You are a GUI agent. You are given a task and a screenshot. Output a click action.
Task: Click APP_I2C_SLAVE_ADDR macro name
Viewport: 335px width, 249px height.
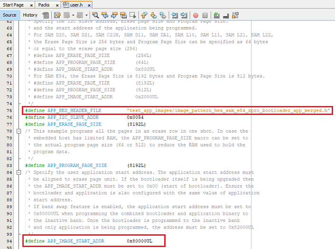click(x=73, y=117)
